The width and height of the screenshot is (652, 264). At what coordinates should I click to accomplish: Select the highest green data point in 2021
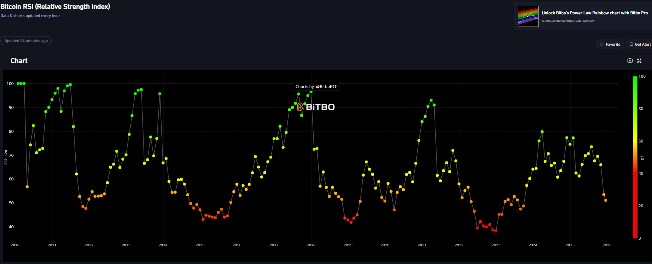click(x=431, y=100)
